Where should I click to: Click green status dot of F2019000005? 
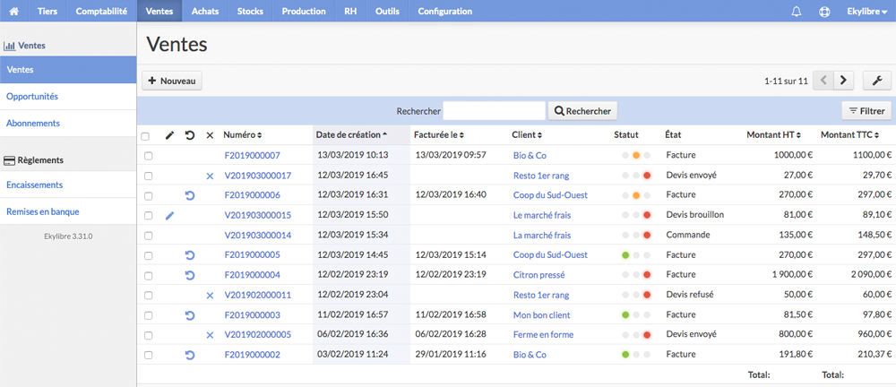tap(625, 255)
